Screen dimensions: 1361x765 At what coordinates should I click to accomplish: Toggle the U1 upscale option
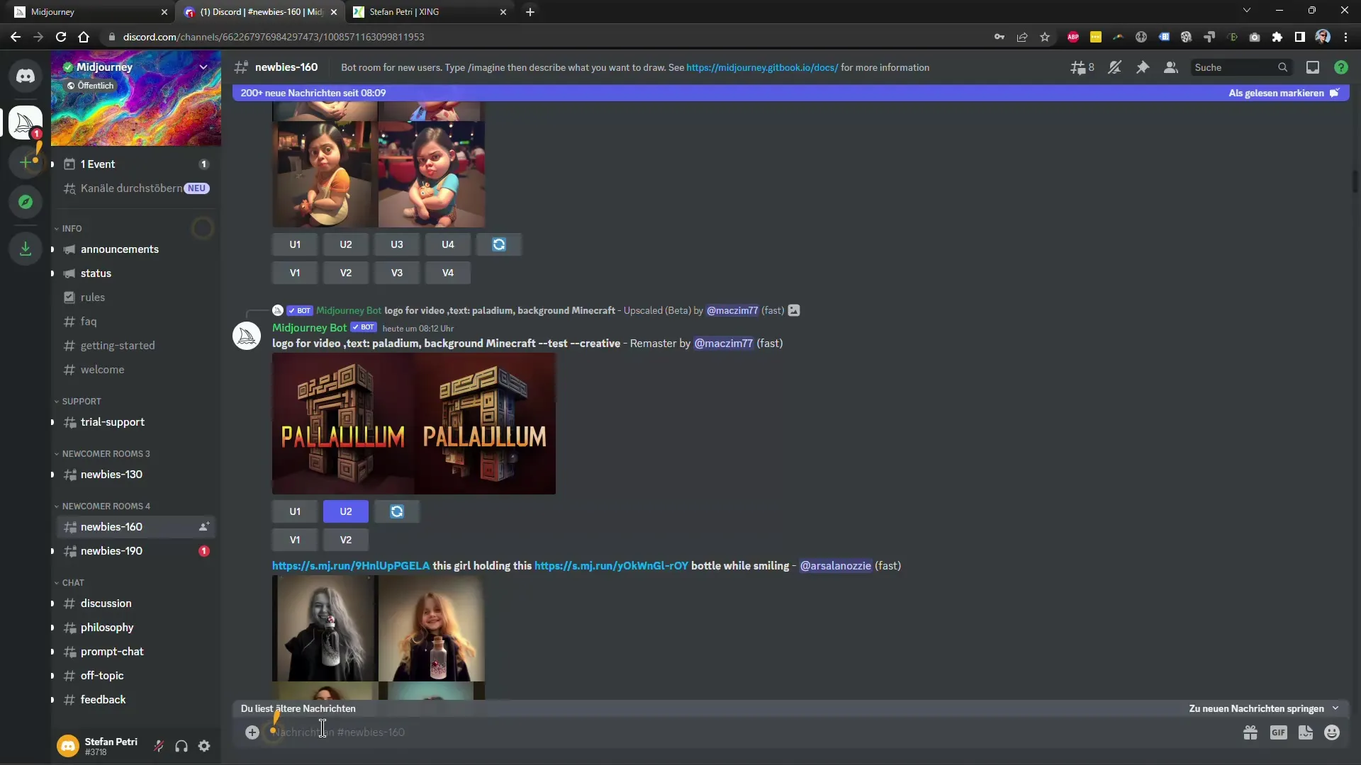pyautogui.click(x=294, y=511)
